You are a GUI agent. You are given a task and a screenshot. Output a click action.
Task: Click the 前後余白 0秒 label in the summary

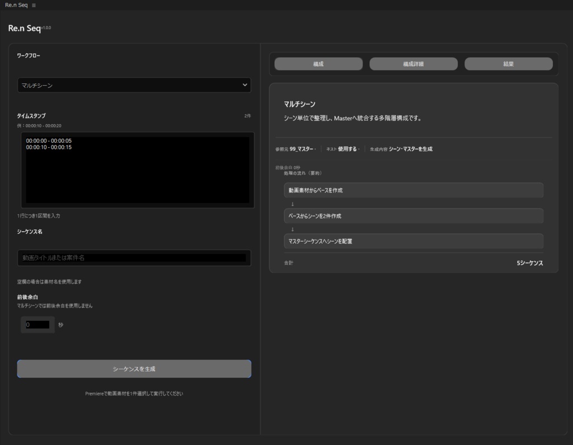point(288,167)
